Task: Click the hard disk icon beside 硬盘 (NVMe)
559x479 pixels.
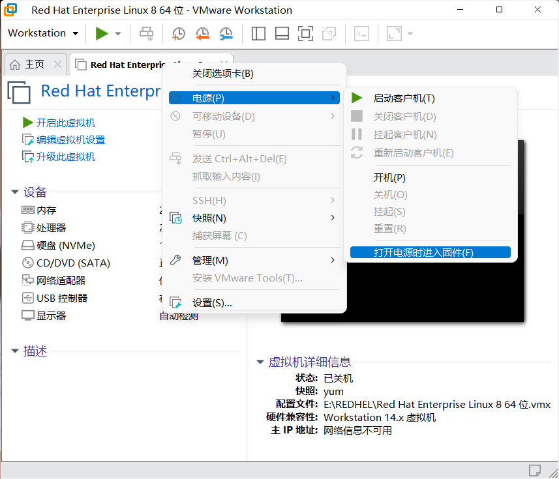Action: click(x=28, y=245)
